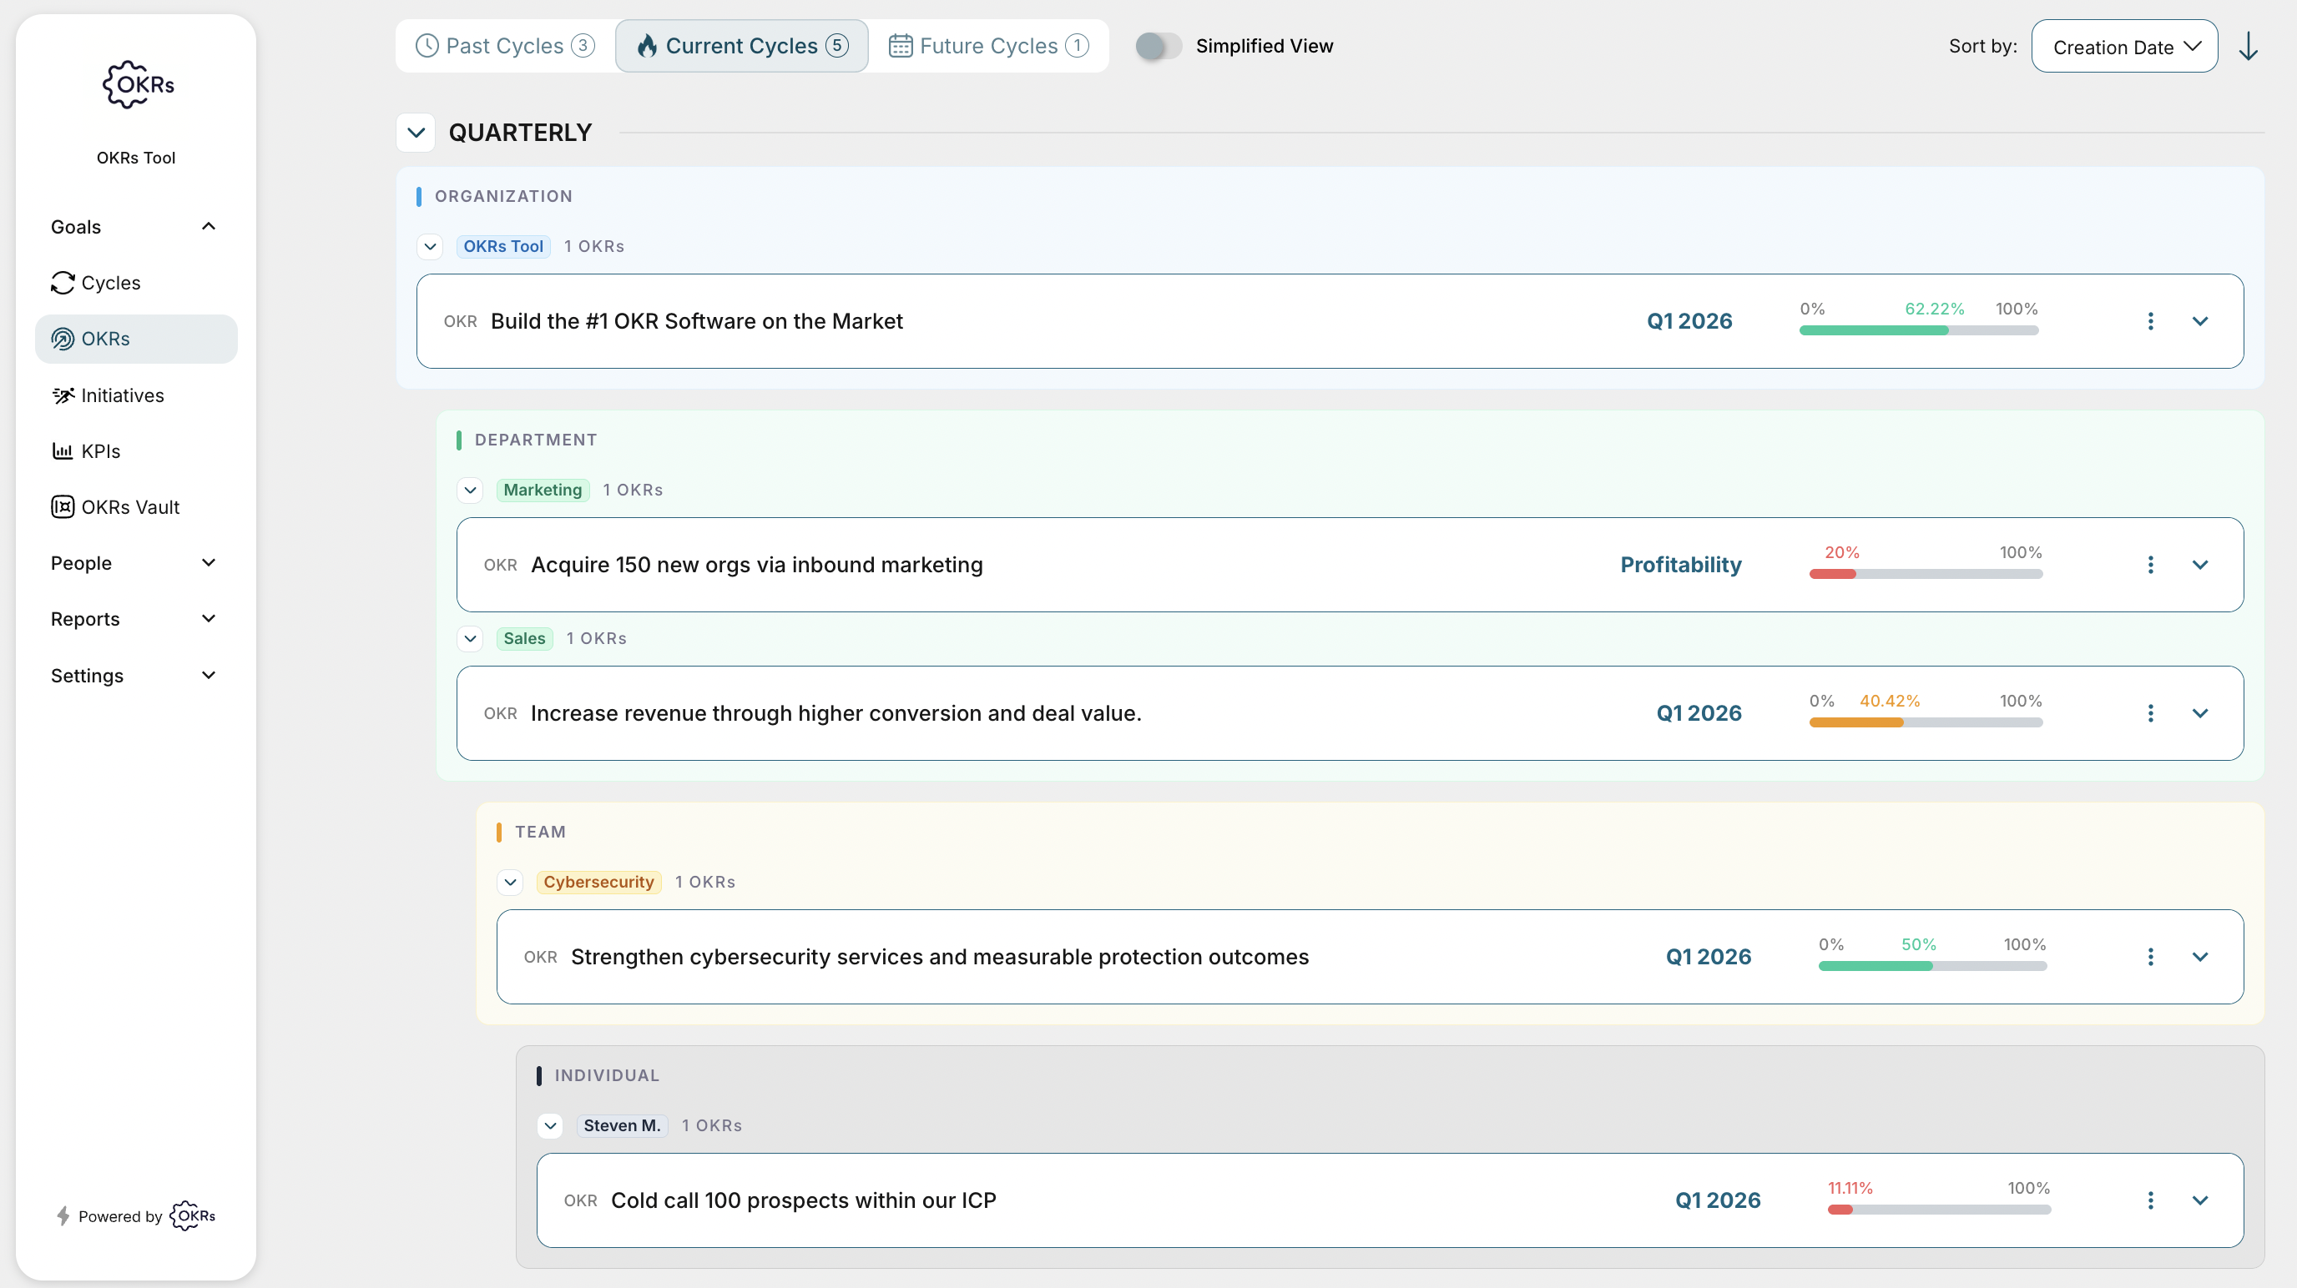Enable Simplified View
2297x1288 pixels.
coord(1158,45)
